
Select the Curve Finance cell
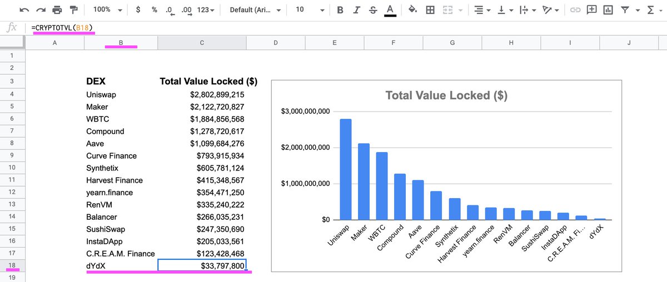point(121,155)
